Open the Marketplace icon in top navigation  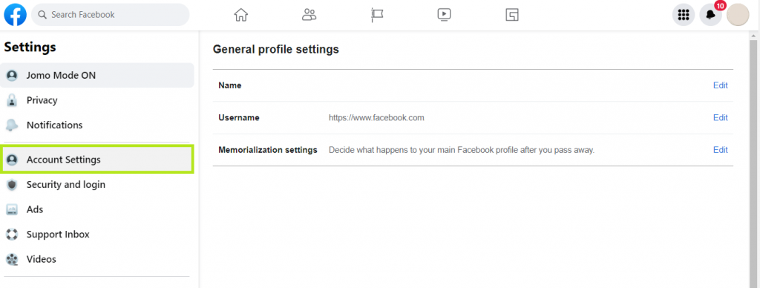[x=512, y=15]
